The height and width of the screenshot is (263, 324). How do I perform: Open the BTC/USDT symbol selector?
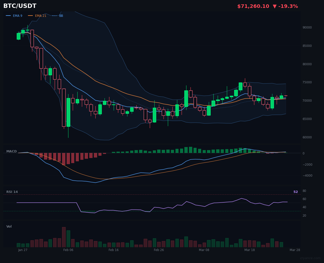[20, 6]
